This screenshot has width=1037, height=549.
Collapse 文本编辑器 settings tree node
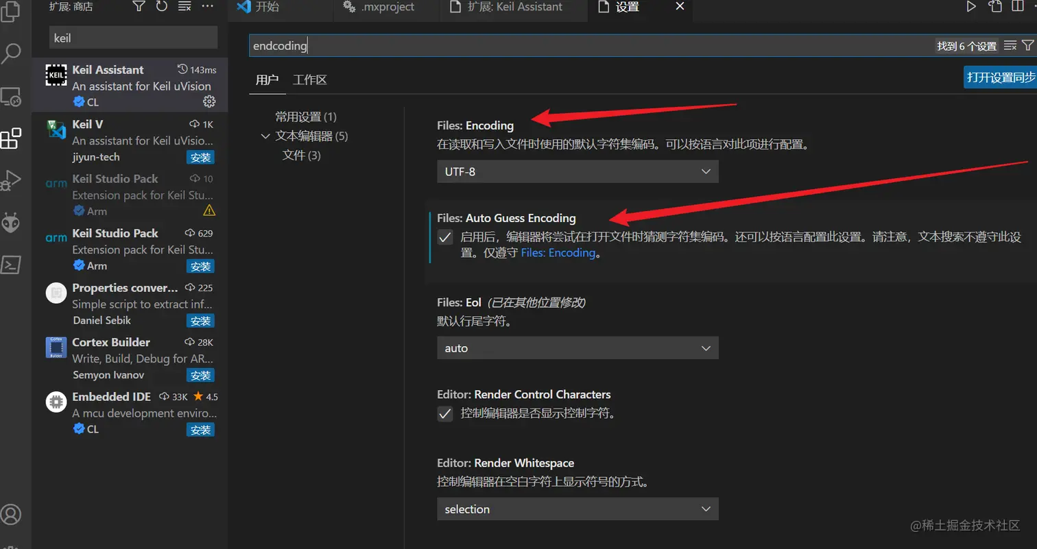266,136
